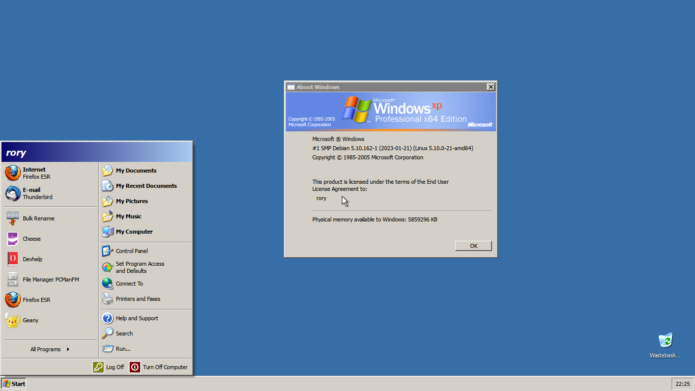Open the Printers and Faxes icon
Image resolution: width=695 pixels, height=391 pixels.
click(x=107, y=299)
